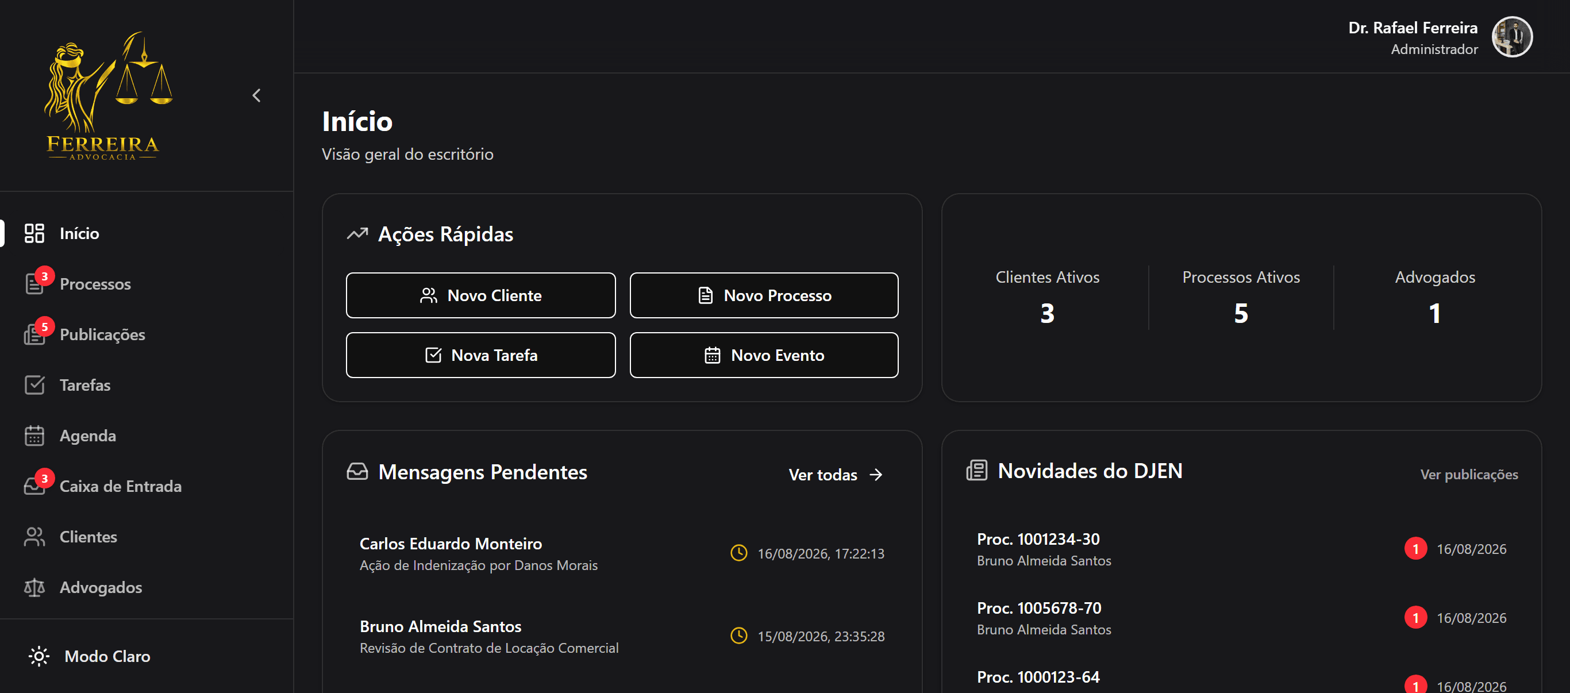Click the Ações Rápidas trend arrow icon

[x=358, y=234]
